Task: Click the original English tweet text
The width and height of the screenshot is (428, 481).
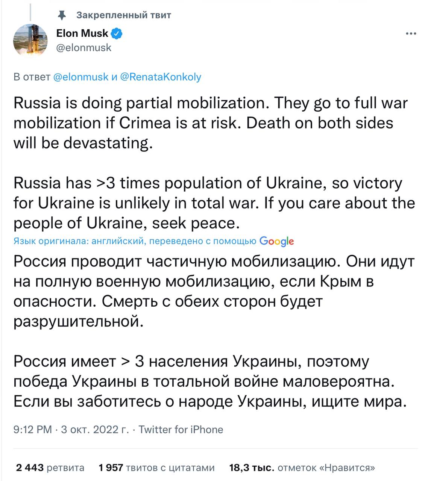Action: coord(214,163)
